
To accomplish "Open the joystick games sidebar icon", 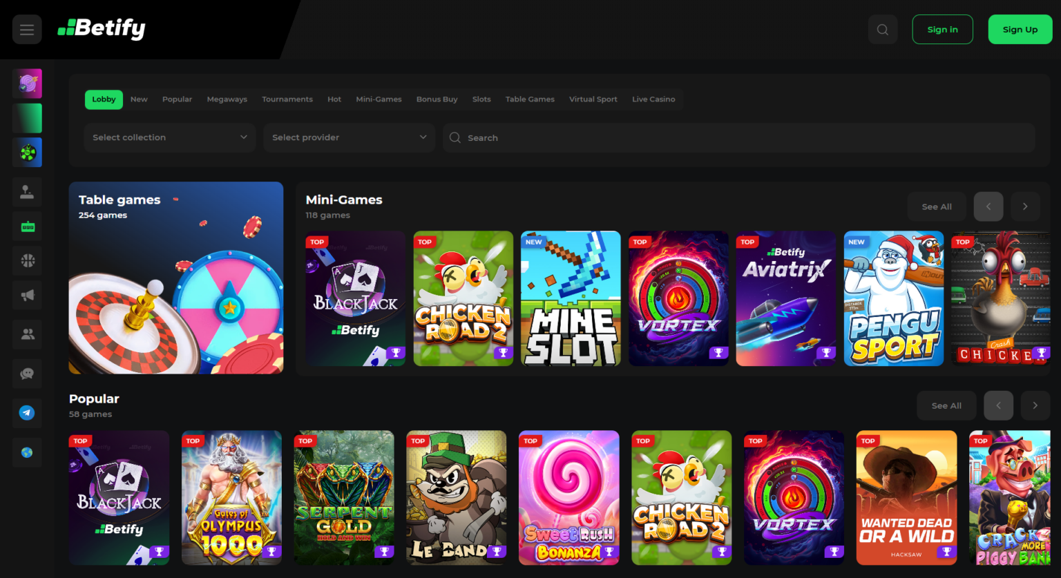I will (x=27, y=192).
